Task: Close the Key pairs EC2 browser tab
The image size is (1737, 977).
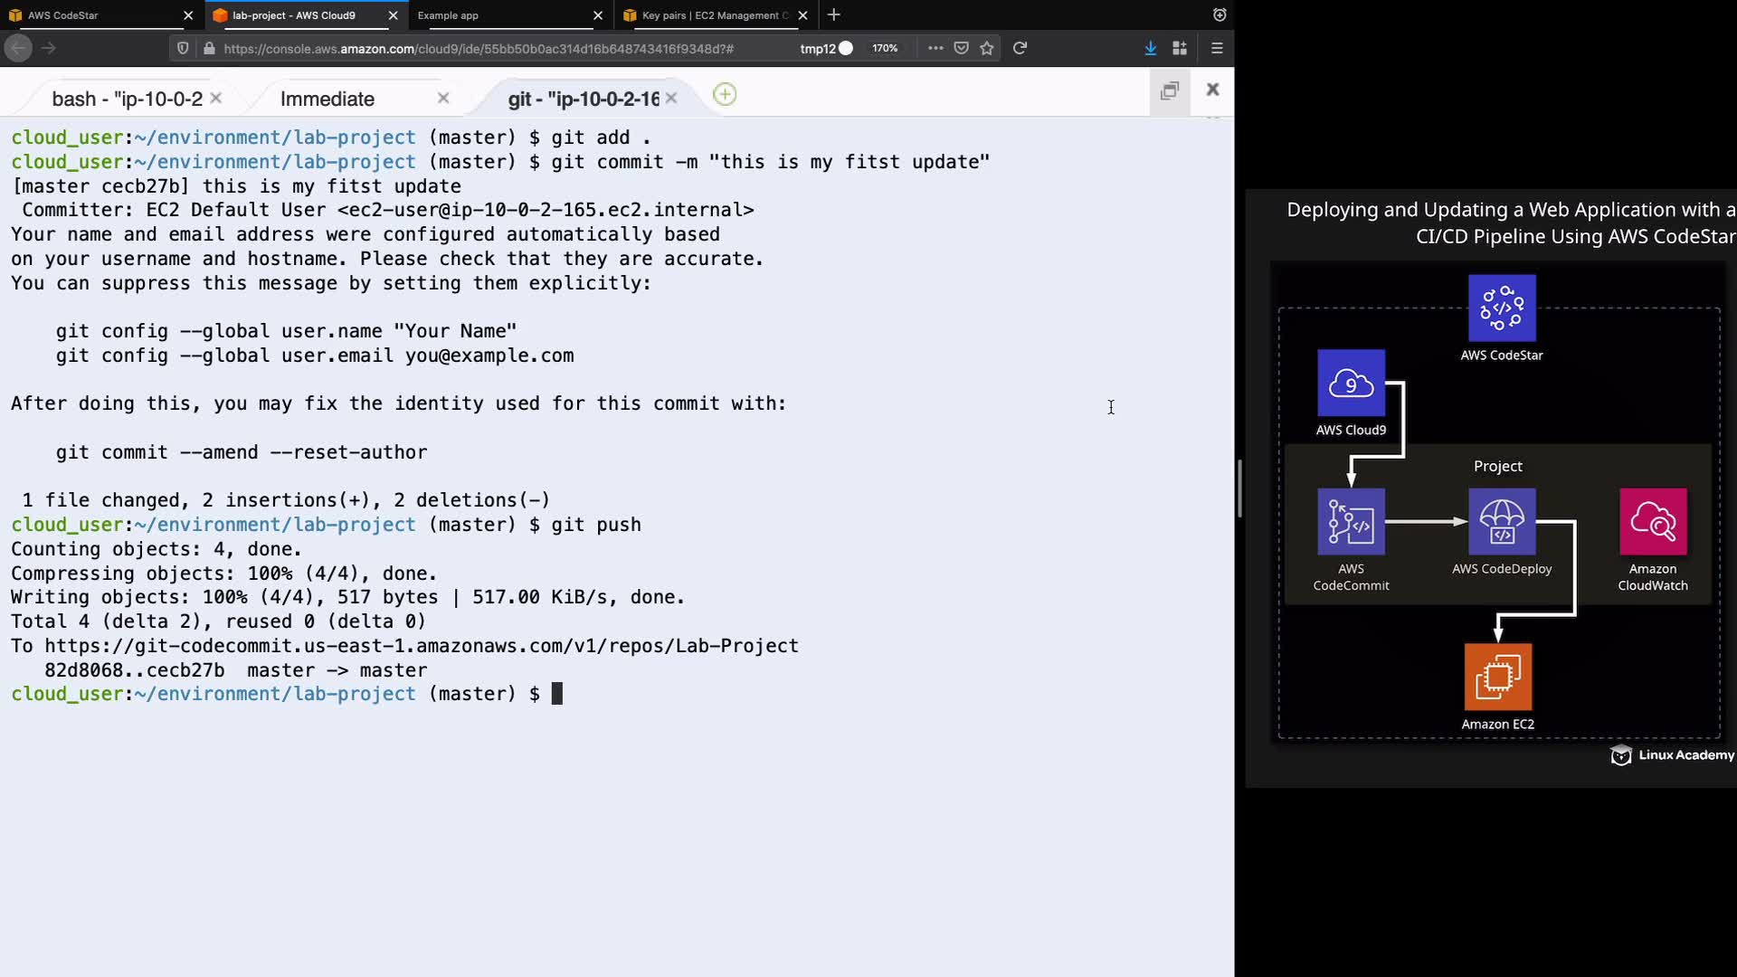Action: [802, 15]
